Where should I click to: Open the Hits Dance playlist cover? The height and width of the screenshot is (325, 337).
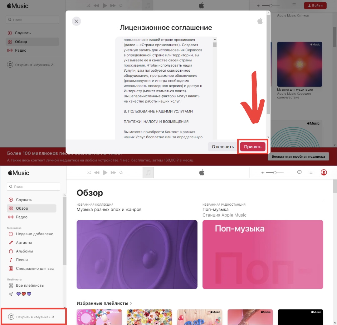99,317
